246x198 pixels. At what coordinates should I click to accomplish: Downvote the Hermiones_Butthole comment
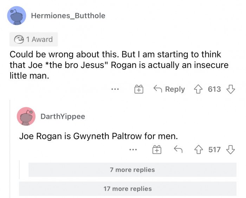231,89
